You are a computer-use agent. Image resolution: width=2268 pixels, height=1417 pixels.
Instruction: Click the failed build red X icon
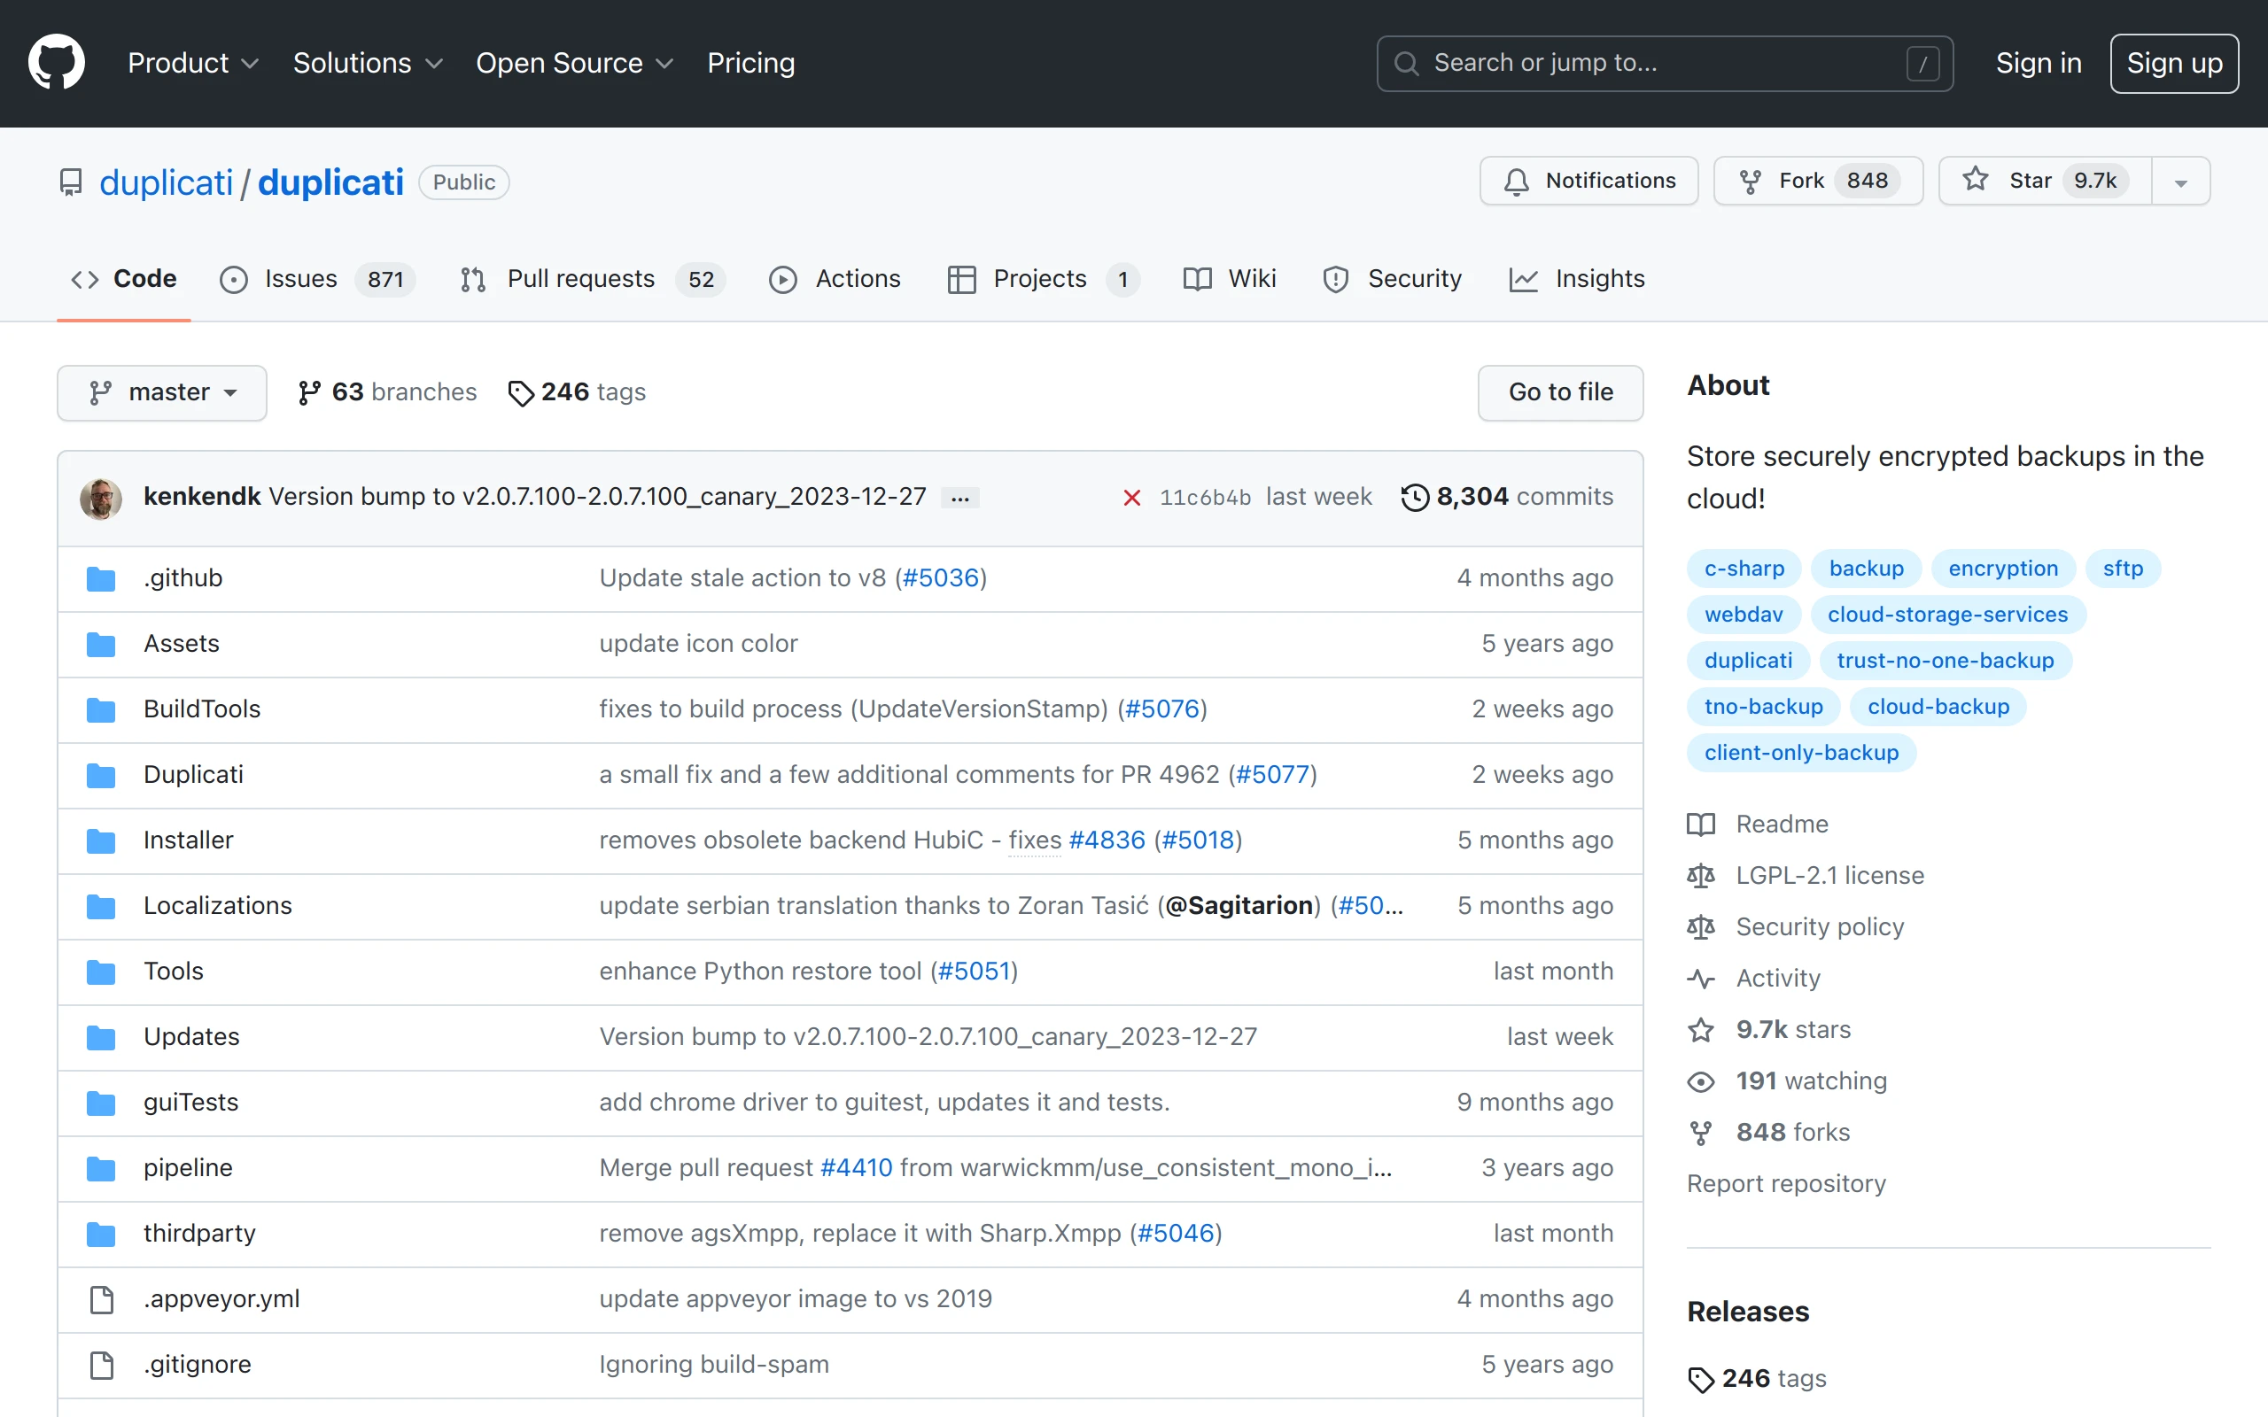coord(1131,497)
